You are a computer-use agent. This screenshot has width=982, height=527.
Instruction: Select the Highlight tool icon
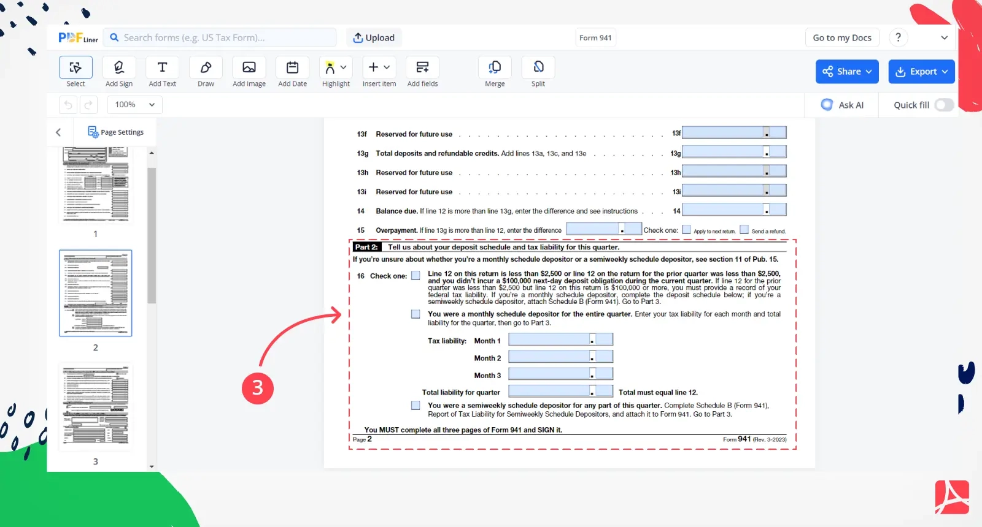point(330,67)
